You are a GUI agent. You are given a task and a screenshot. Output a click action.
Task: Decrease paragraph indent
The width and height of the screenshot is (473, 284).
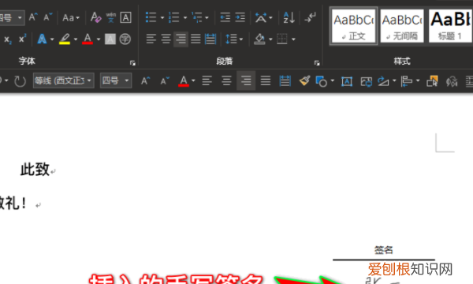[225, 17]
